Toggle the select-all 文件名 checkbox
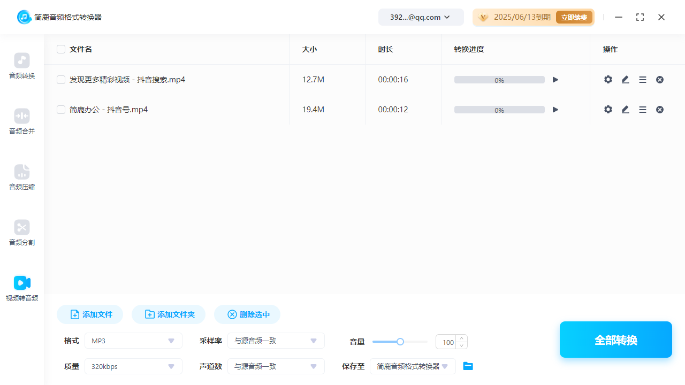 (61, 49)
